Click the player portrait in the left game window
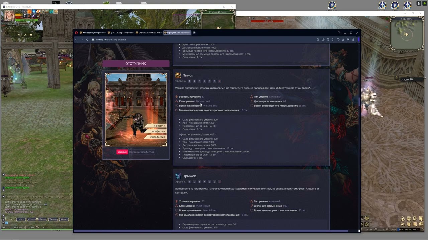 pos(9,16)
